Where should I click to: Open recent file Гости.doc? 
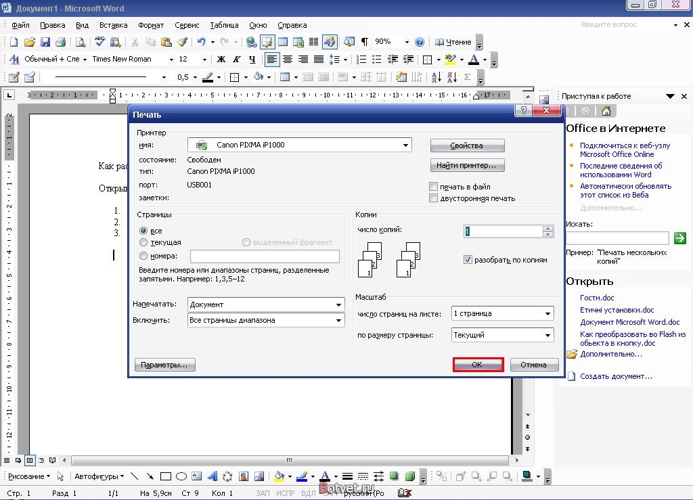click(597, 298)
